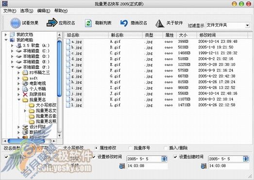The image size is (254, 180).
Task: Sort by the 类型 column header
Action: point(153,35)
